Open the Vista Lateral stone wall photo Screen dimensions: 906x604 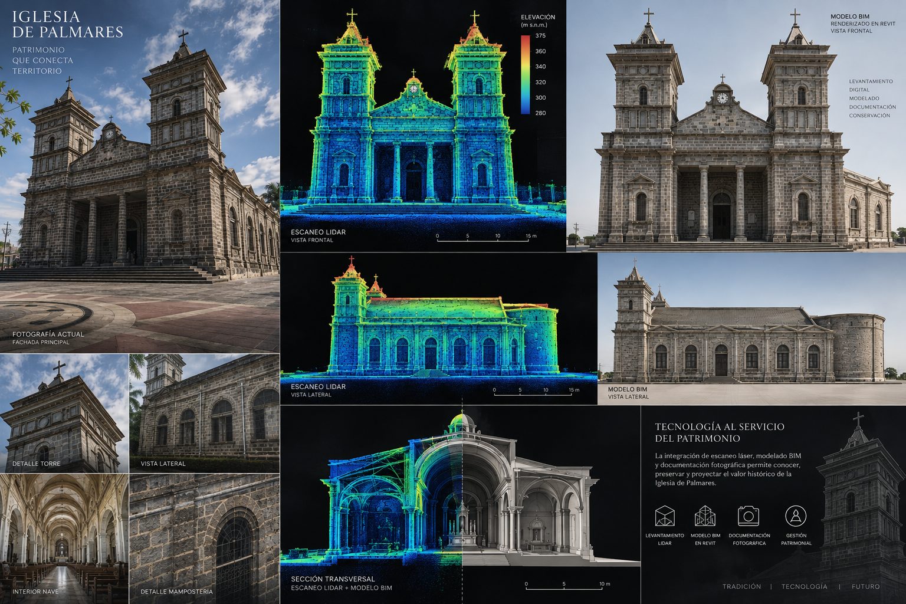click(x=204, y=413)
